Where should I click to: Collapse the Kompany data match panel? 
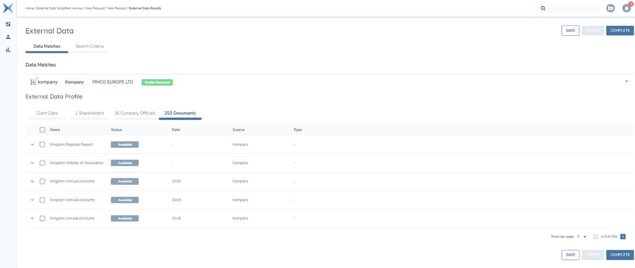point(626,82)
